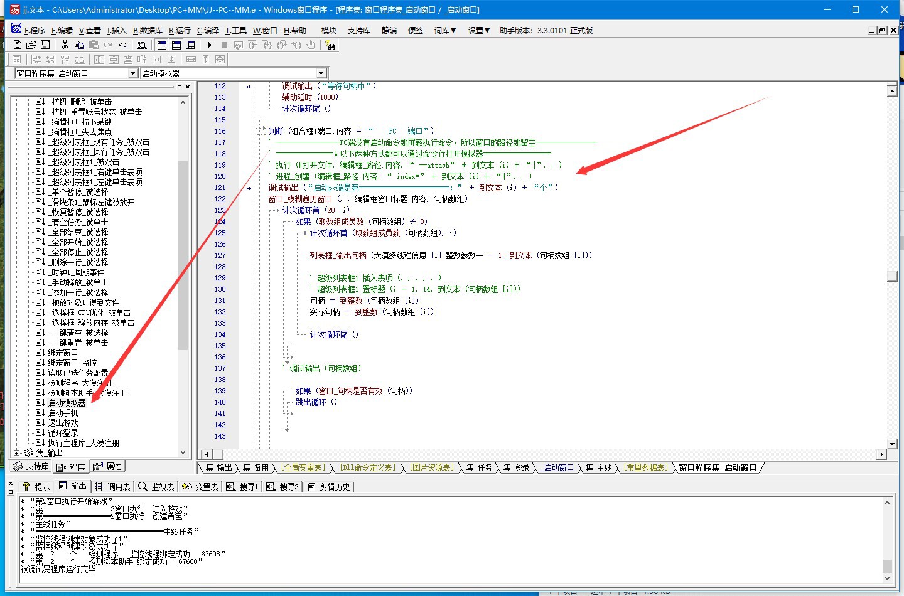The height and width of the screenshot is (596, 904).
Task: Select 启动手机 in the program tree
Action: tap(63, 413)
